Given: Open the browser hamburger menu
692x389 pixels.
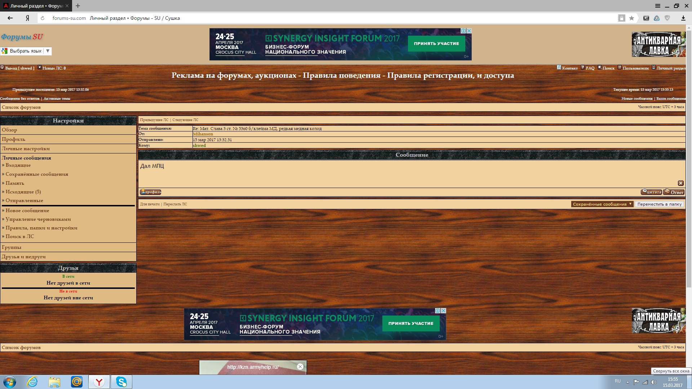Looking at the screenshot, I should [x=658, y=6].
